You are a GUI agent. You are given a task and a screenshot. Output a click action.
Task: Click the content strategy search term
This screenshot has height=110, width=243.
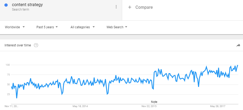tap(27, 5)
